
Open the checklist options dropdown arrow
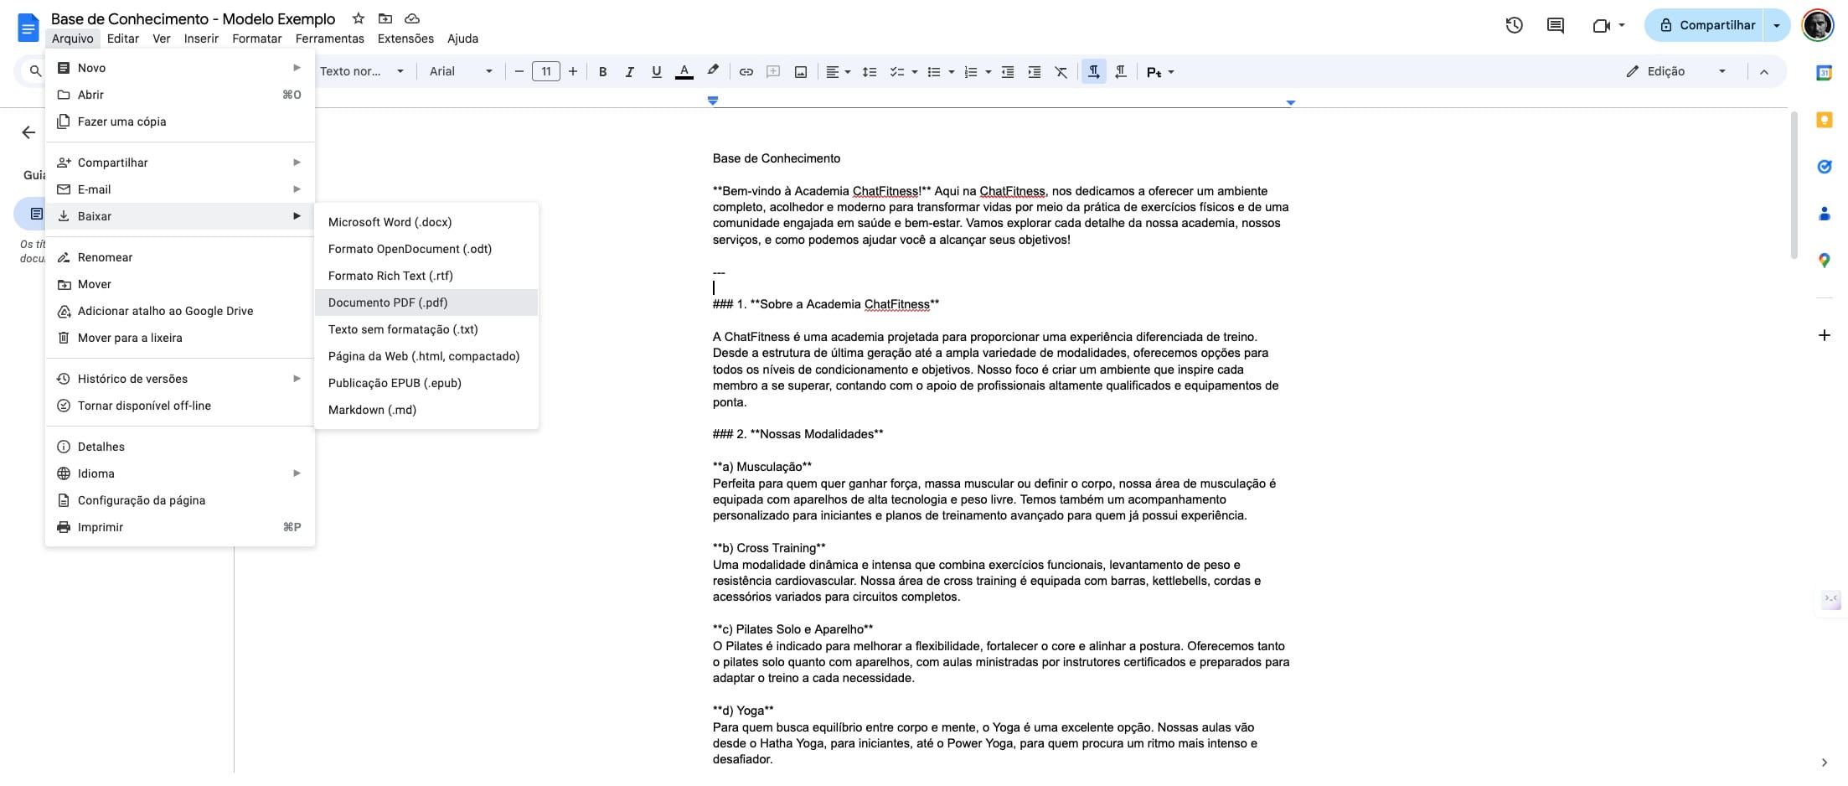pyautogui.click(x=915, y=72)
